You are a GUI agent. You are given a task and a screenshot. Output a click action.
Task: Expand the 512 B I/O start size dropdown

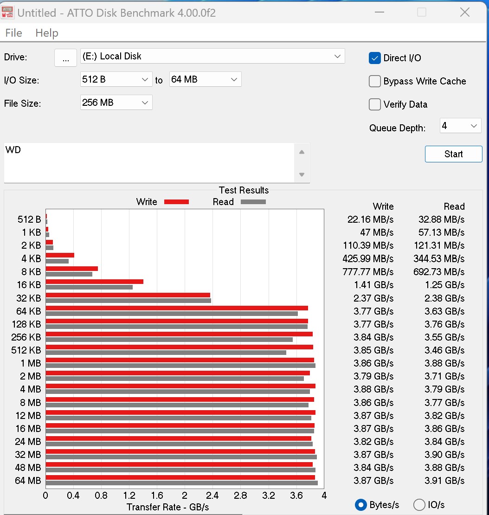(x=116, y=79)
